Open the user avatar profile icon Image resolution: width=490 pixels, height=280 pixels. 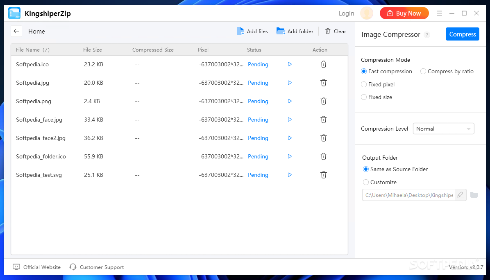click(x=367, y=13)
